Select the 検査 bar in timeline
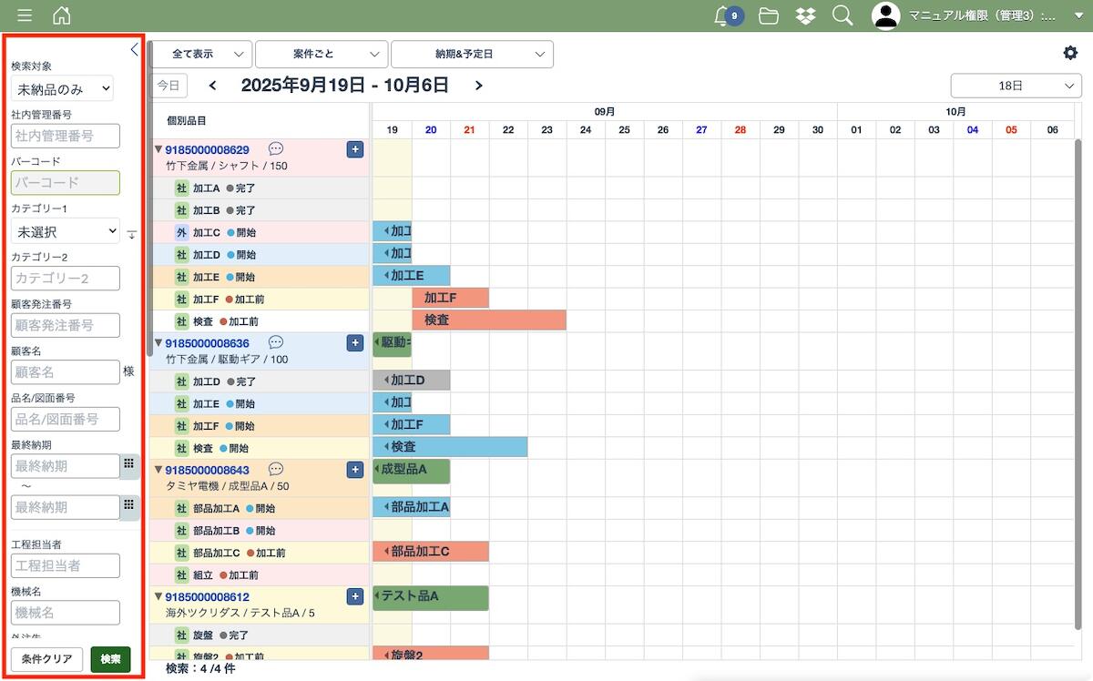 click(x=488, y=320)
